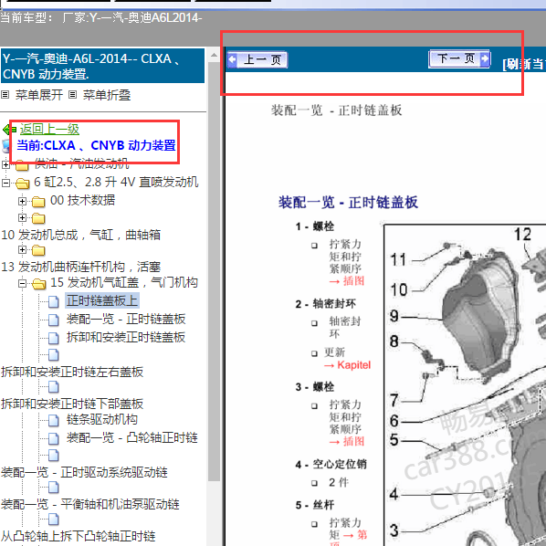Select 13 发动机曲柄连杆机构，活塞 entry
Screen dimensions: 546x546
(80, 268)
